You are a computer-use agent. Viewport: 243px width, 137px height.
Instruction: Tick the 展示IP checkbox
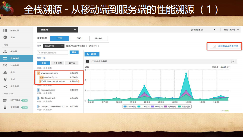[x=97, y=46]
